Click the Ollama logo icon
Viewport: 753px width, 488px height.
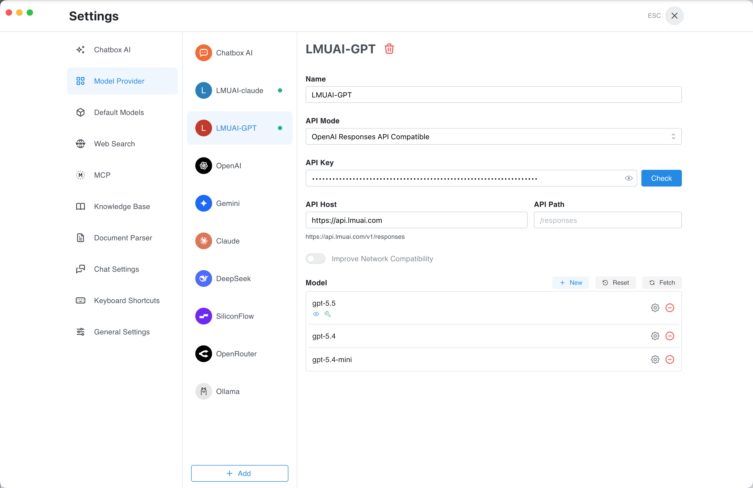(203, 391)
